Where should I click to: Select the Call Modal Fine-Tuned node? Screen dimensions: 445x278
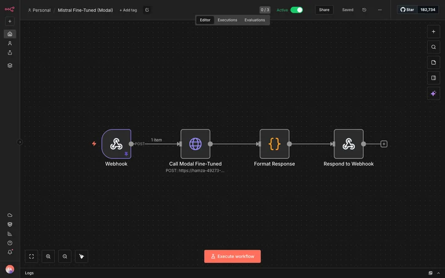(x=196, y=144)
